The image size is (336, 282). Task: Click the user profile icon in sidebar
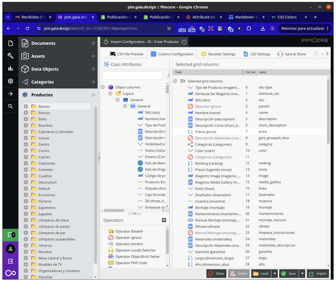[x=11, y=249]
